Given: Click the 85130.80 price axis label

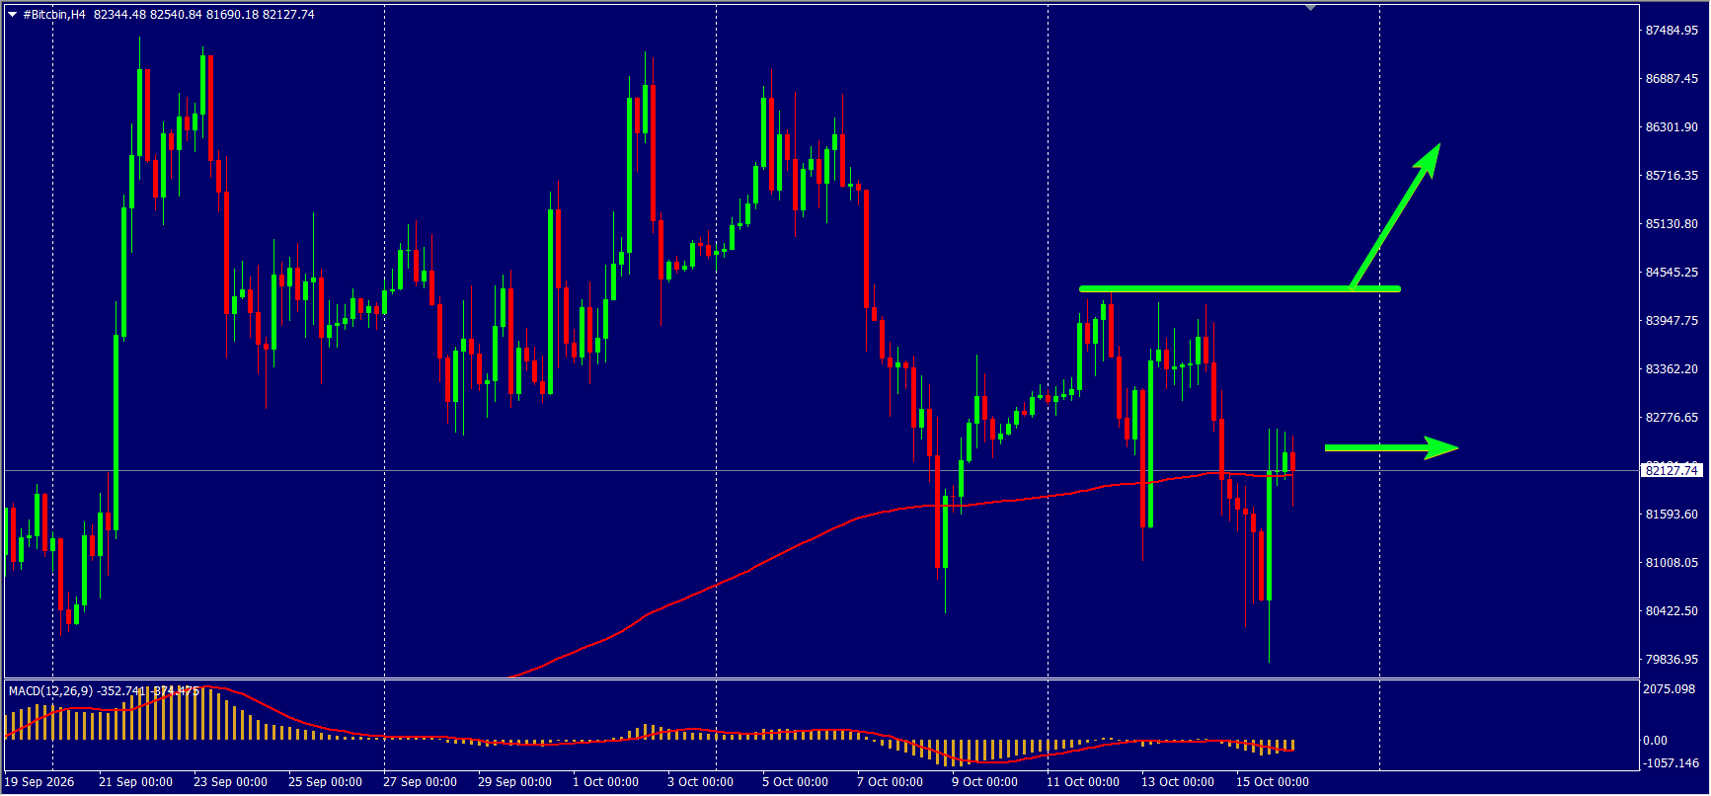Looking at the screenshot, I should click(x=1672, y=224).
